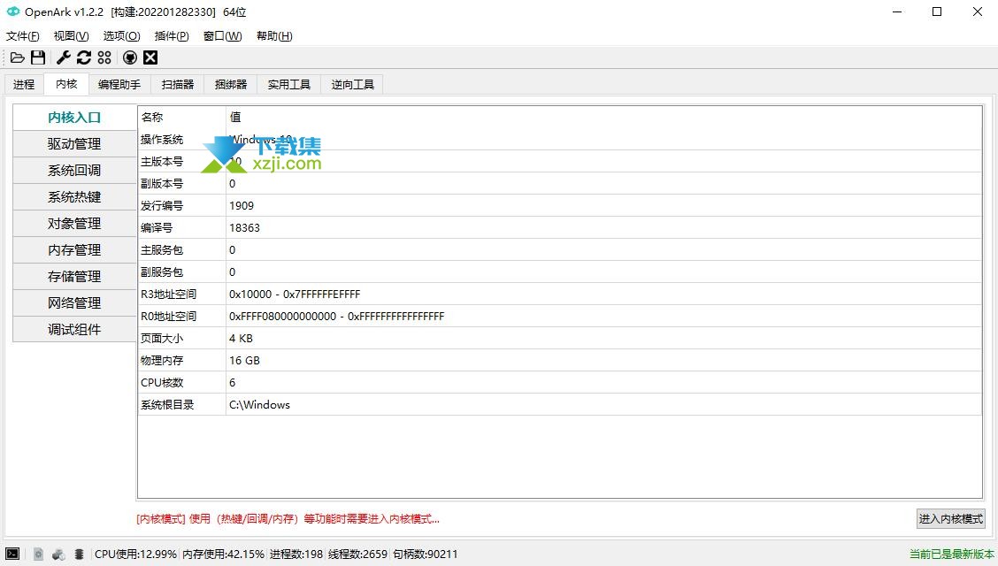The height and width of the screenshot is (566, 998).
Task: Open the 视图(V) menu
Action: coord(72,36)
